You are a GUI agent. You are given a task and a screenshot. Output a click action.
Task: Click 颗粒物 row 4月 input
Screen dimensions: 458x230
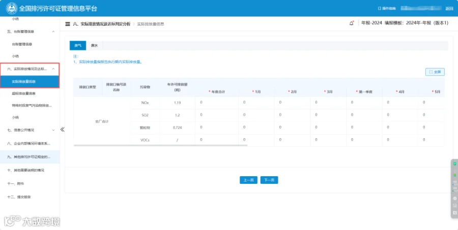(400, 127)
